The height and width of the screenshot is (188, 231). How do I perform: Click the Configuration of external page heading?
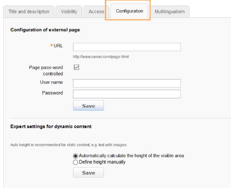pos(45,30)
